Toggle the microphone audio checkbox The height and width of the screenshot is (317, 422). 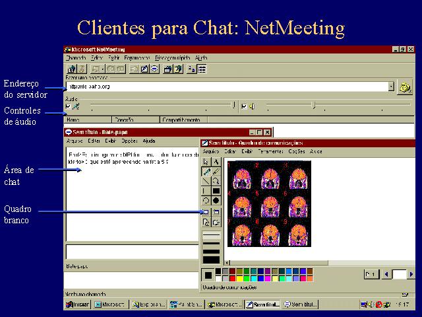tap(69, 106)
